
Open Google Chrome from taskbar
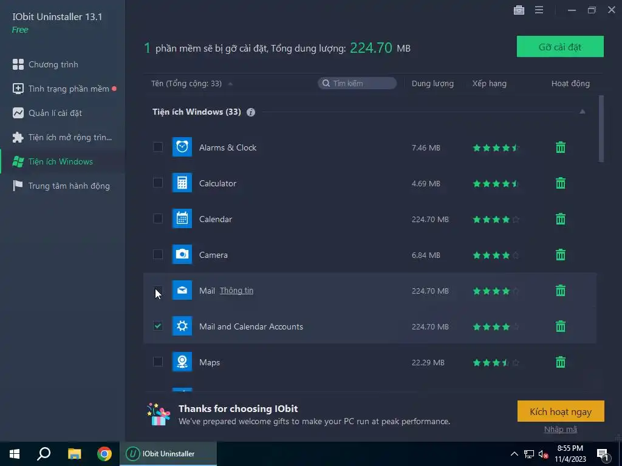click(x=104, y=454)
